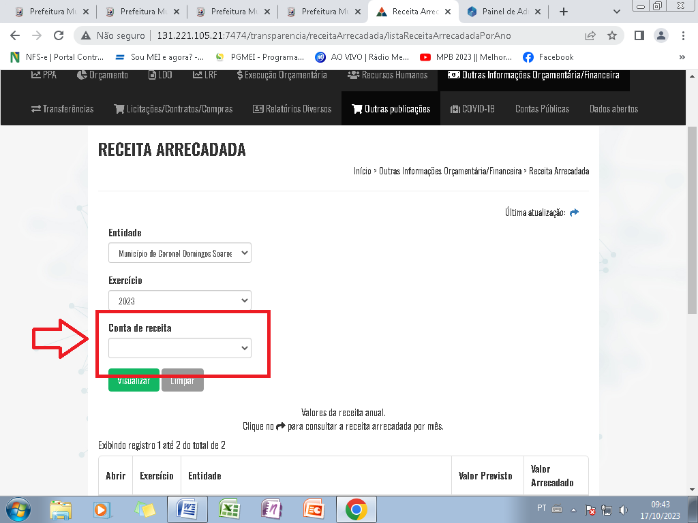Expand the Entidade dropdown
698x523 pixels.
tap(180, 253)
